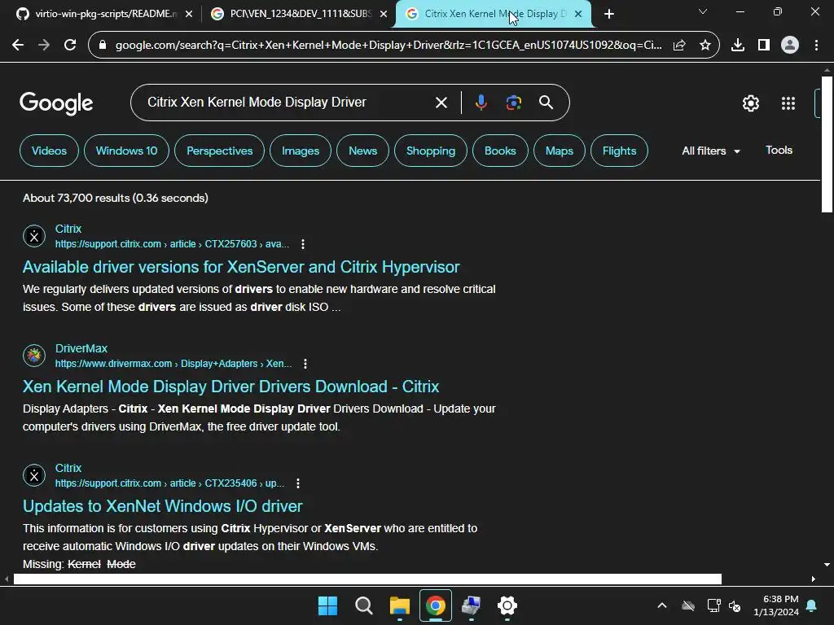This screenshot has width=834, height=625.
Task: Click the magnifier search button in the search box
Action: 546,103
